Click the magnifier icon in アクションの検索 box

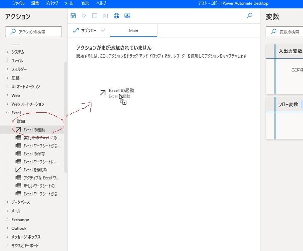[x=13, y=31]
